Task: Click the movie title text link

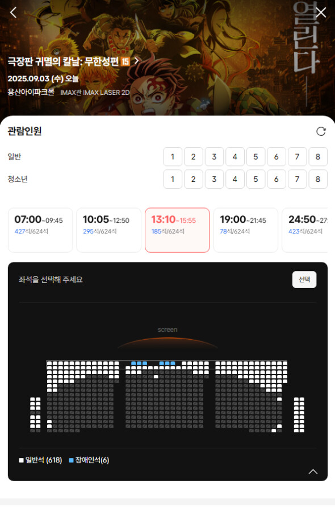Action: pyautogui.click(x=63, y=61)
